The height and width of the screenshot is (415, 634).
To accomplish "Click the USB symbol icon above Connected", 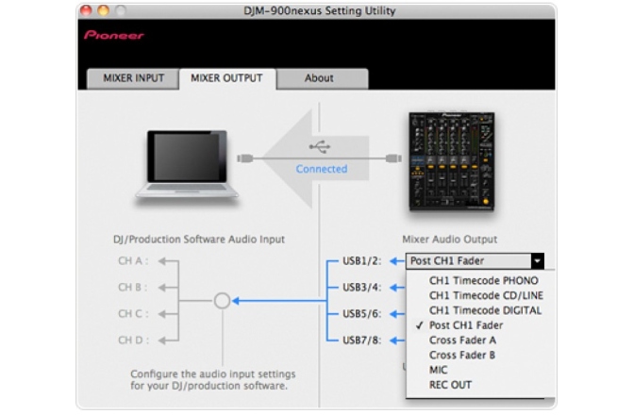I will pyautogui.click(x=320, y=147).
